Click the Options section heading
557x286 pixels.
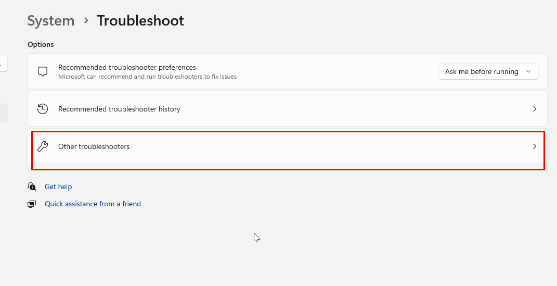pos(41,44)
